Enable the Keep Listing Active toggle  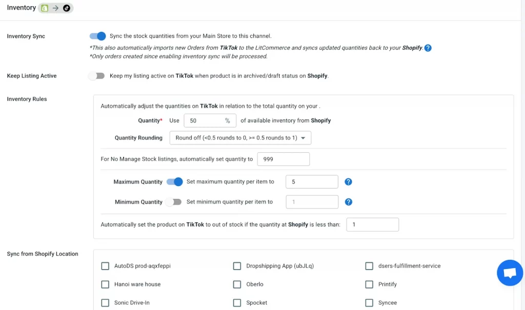click(96, 76)
